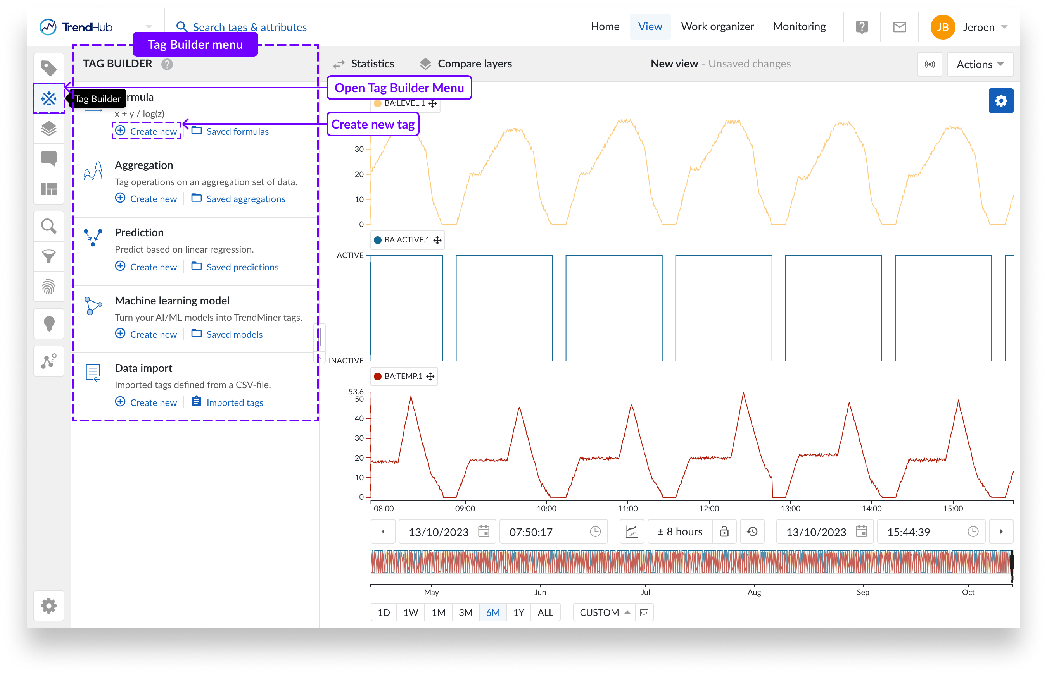Click the BA:TEMP.1 red color dot
This screenshot has width=1047, height=674.
[x=377, y=377]
